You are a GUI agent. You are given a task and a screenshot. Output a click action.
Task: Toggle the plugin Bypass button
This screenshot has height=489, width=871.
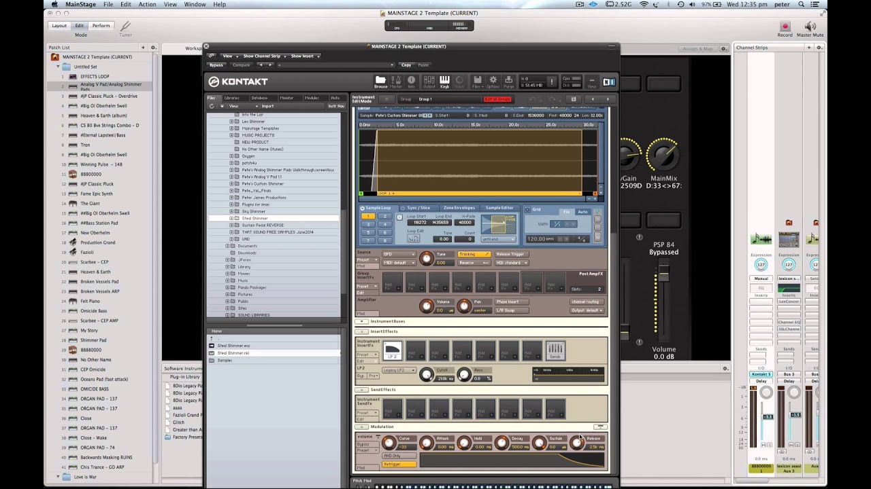click(216, 65)
